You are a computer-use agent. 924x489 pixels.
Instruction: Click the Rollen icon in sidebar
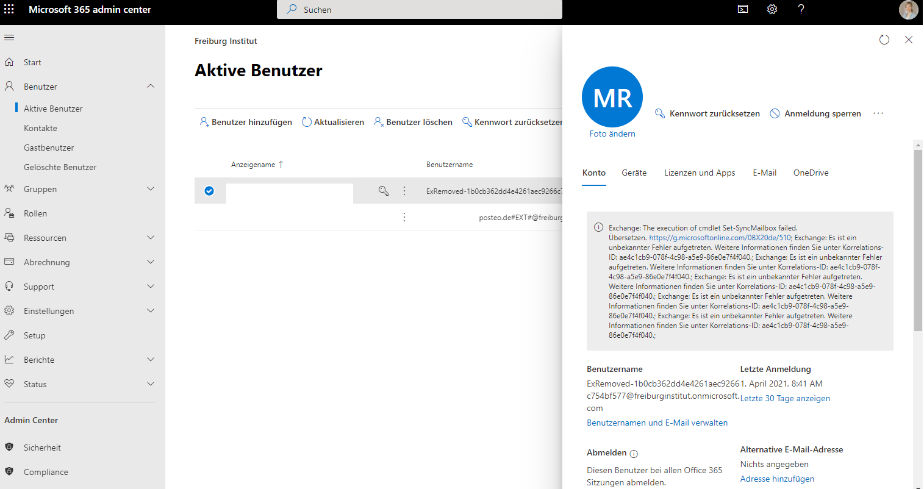[9, 213]
